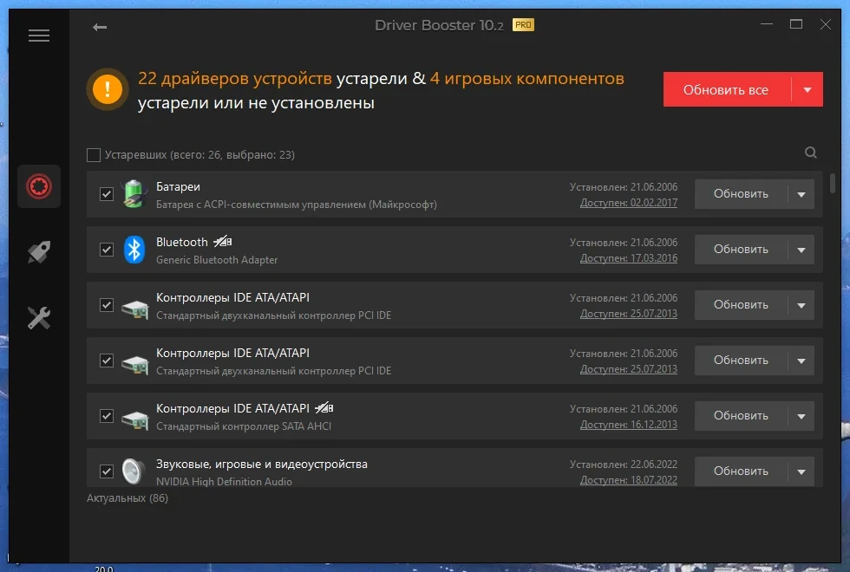Click the orange warning exclamation icon
The width and height of the screenshot is (850, 572).
pos(108,88)
